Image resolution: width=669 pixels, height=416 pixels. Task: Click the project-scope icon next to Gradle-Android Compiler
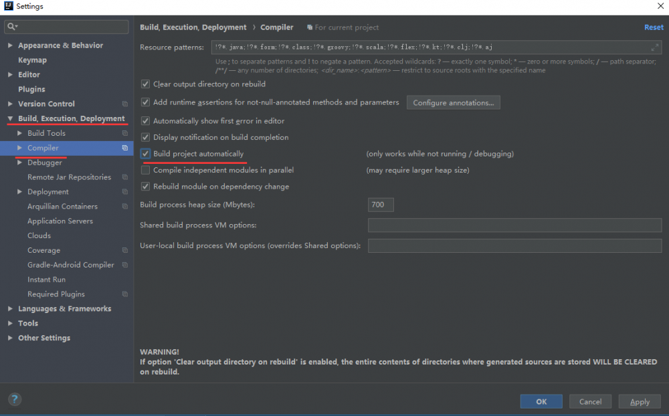click(x=125, y=265)
